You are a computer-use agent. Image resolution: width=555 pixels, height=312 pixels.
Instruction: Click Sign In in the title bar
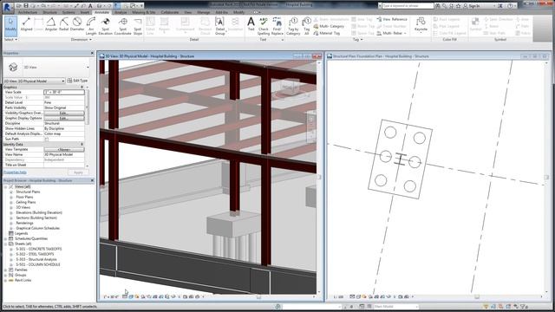(474, 6)
